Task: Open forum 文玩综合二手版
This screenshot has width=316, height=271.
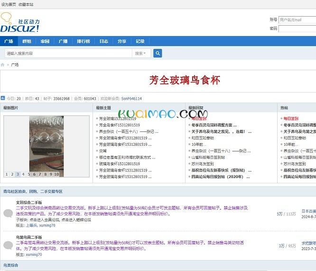Action: coord(29,203)
